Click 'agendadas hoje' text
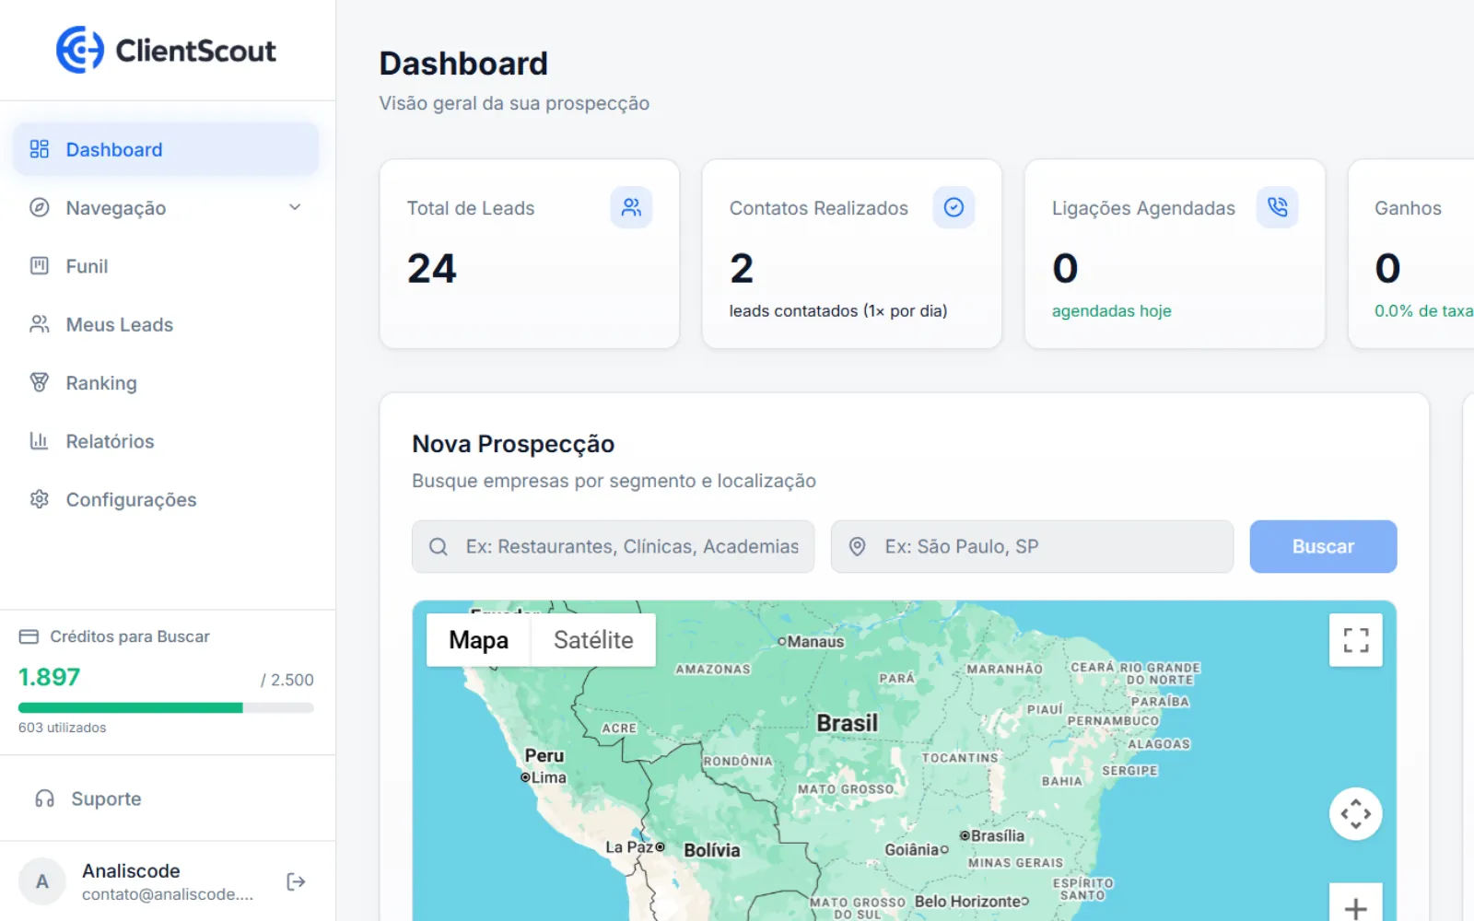The width and height of the screenshot is (1474, 921). pyautogui.click(x=1112, y=310)
